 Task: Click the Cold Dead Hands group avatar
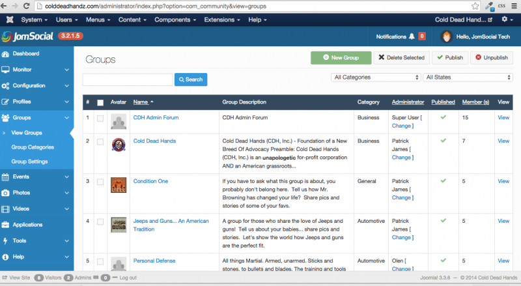tap(119, 145)
